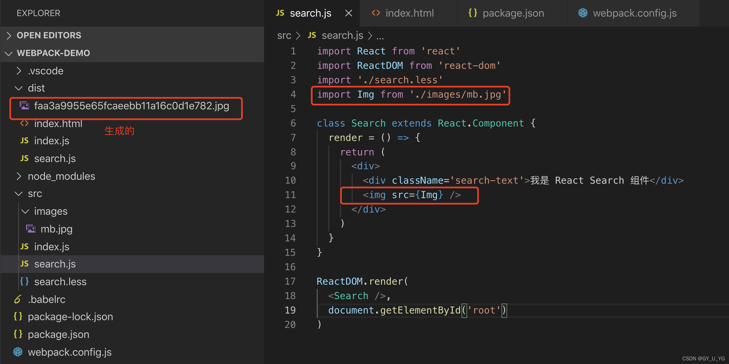
Task: Expand the .vscode folder
Action: pos(132,71)
